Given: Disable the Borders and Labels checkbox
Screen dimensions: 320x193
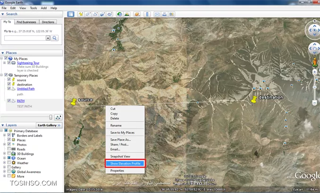Looking at the screenshot, I should (9, 135).
